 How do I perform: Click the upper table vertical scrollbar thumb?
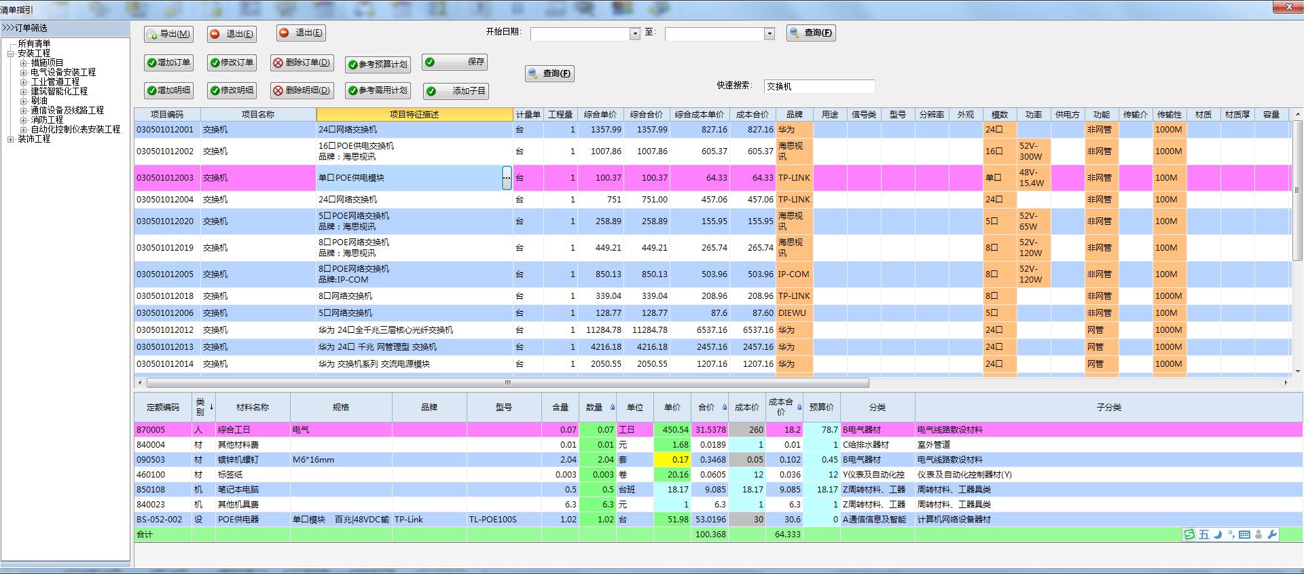(1298, 192)
